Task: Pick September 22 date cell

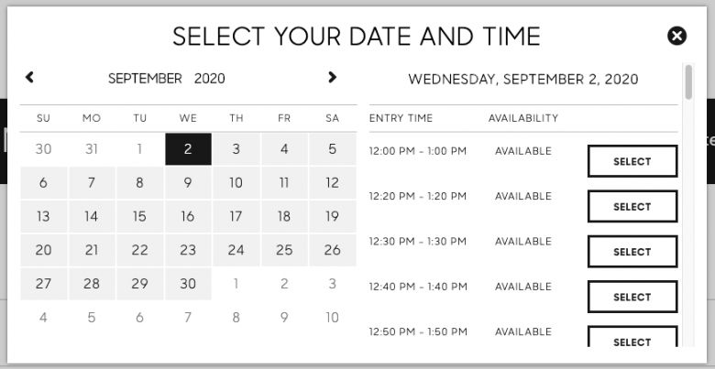Action: 139,250
